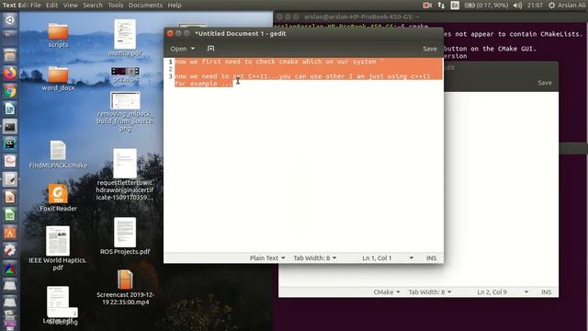The width and height of the screenshot is (588, 331).
Task: Launch Firefox from the dock
Action: [x=10, y=73]
